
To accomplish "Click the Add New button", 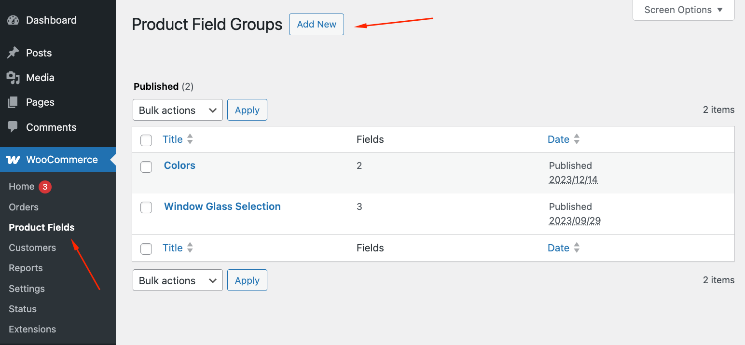I will coord(316,24).
